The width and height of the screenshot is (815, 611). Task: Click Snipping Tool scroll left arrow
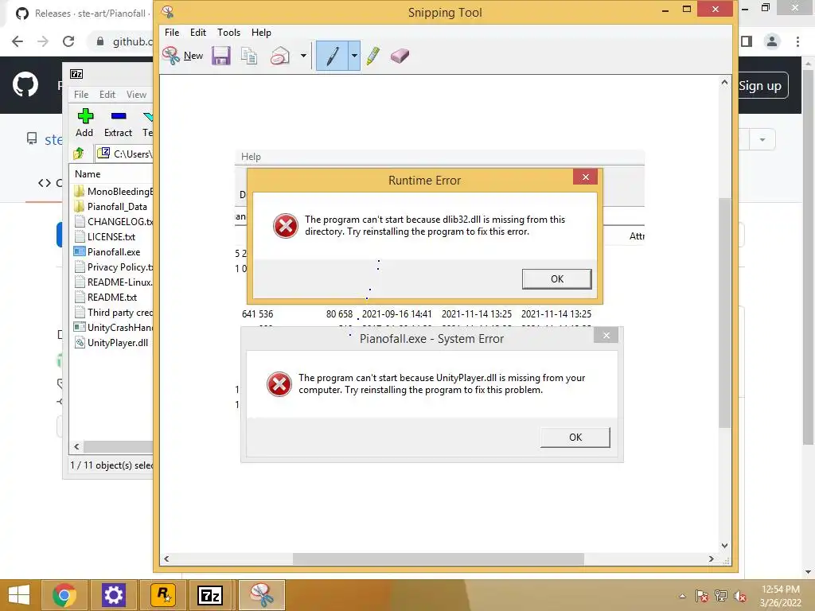tap(166, 559)
